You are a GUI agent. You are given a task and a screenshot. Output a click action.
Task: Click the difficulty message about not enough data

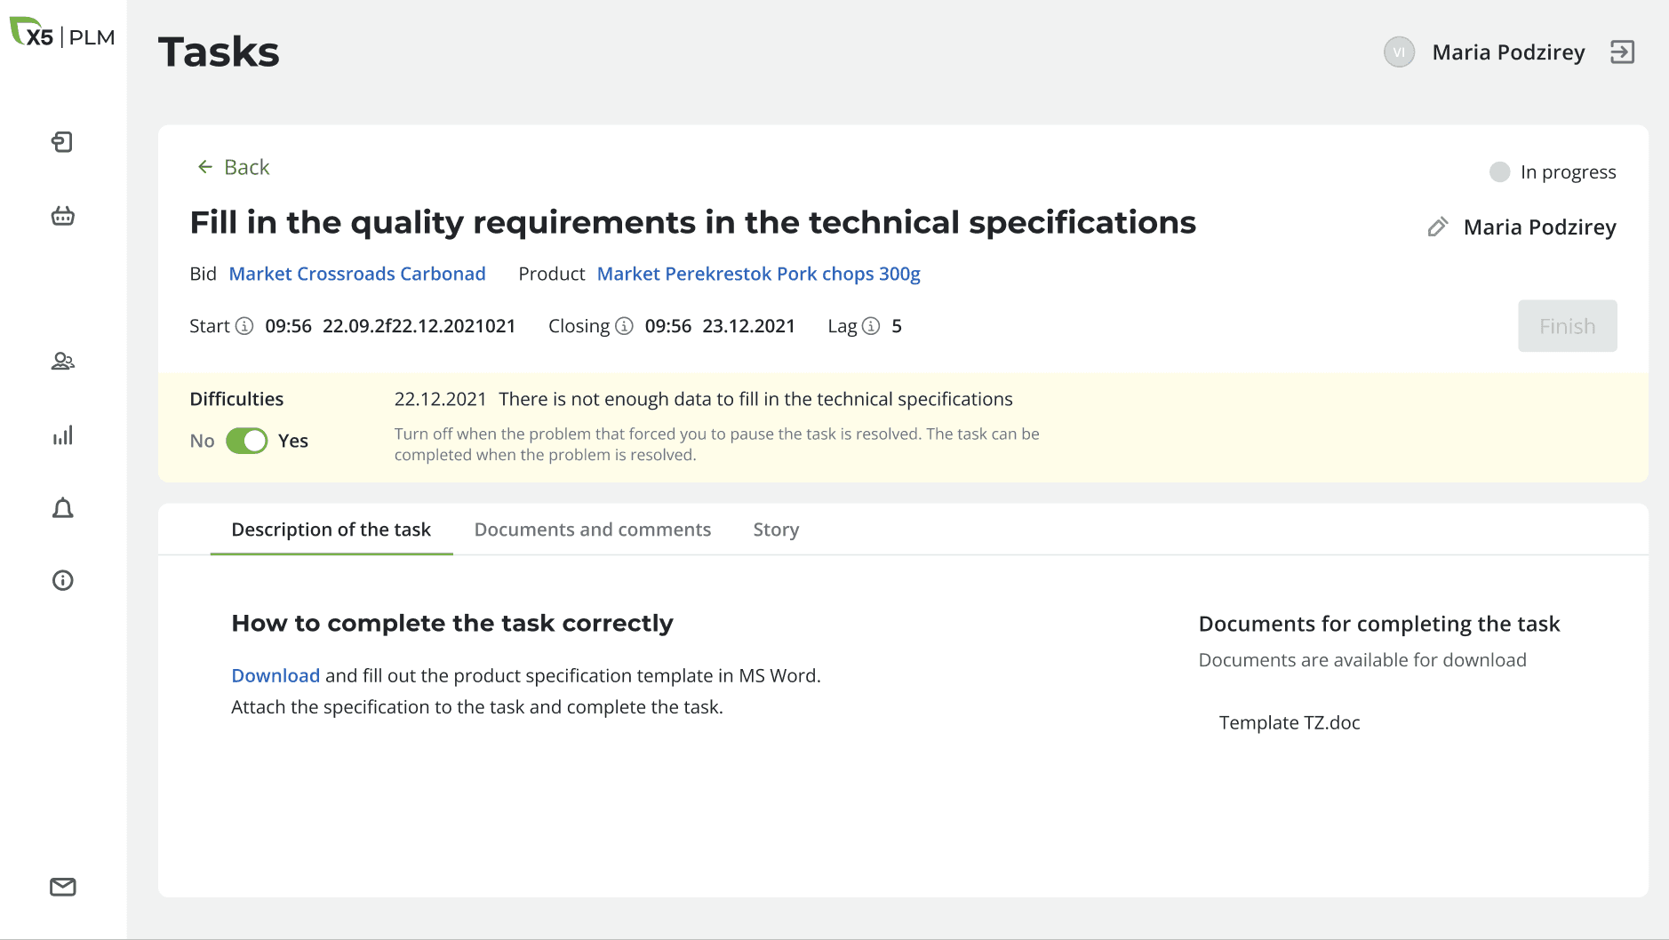(x=755, y=399)
